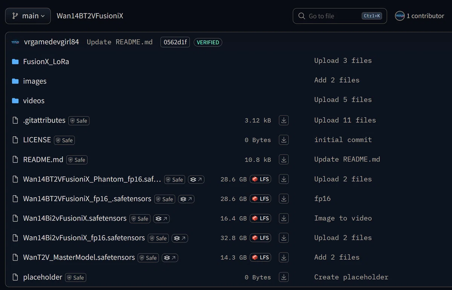452x290 pixels.
Task: Click Safe badge next to .gitattributes
Action: coord(79,121)
